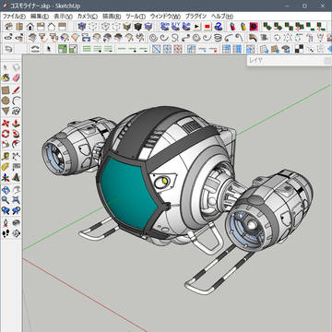
Task: Enable Hidden Line face style
Action: pyautogui.click(x=115, y=27)
